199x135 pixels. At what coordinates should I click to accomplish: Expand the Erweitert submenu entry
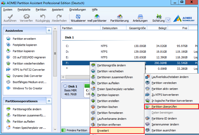tap(117, 131)
